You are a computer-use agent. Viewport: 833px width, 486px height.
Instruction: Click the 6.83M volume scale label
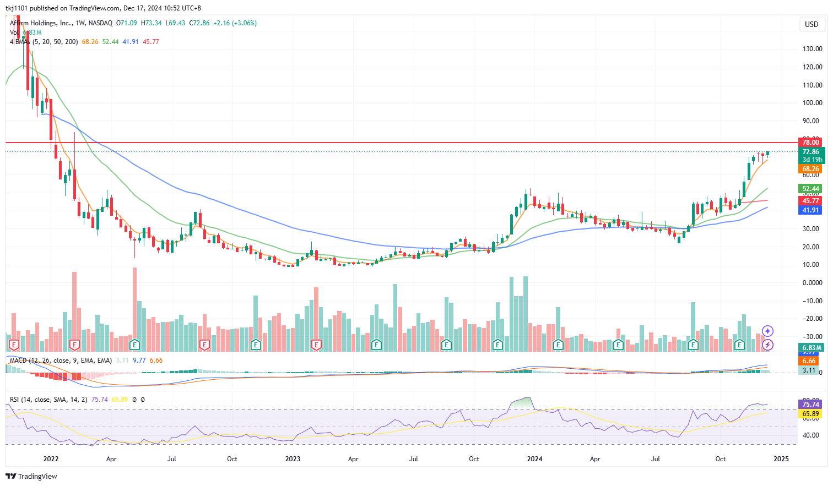pos(812,348)
